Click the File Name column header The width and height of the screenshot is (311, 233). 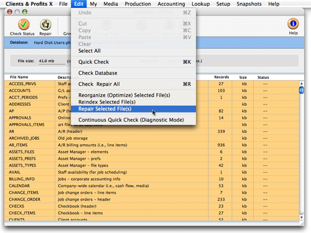pos(19,77)
